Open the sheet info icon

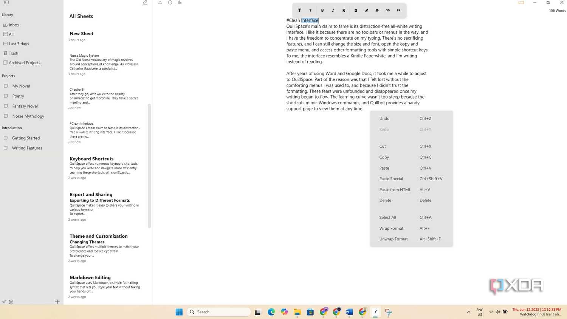(170, 3)
